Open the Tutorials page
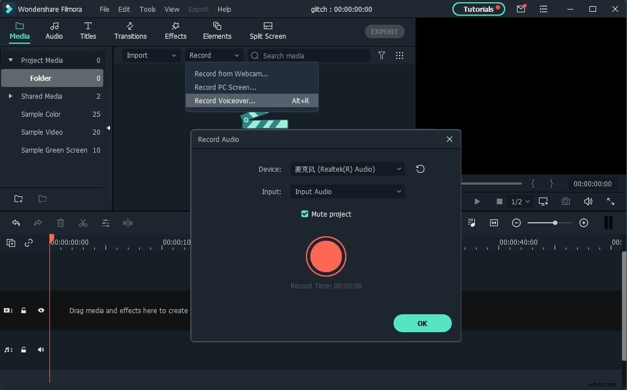This screenshot has height=390, width=627. point(478,9)
